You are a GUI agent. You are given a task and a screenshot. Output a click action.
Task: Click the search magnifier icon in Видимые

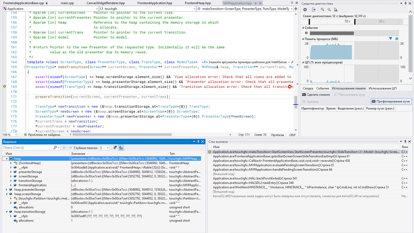pos(55,148)
